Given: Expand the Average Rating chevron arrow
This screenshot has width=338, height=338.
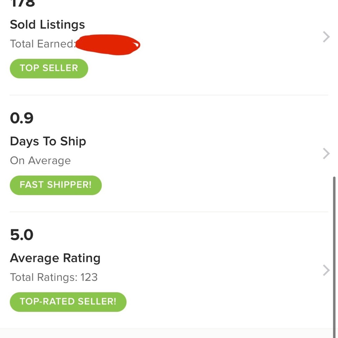Looking at the screenshot, I should tap(326, 270).
